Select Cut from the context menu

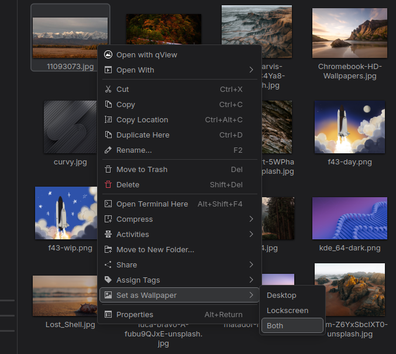(180, 89)
